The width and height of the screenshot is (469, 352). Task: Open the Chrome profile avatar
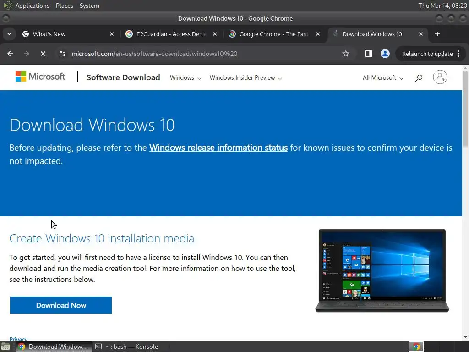click(x=385, y=54)
